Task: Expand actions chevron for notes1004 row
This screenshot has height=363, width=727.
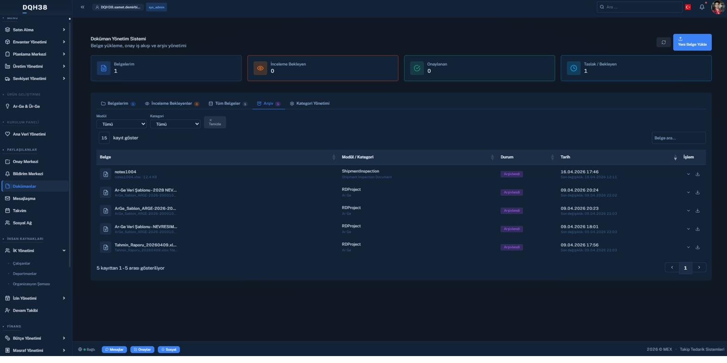Action: tap(688, 174)
